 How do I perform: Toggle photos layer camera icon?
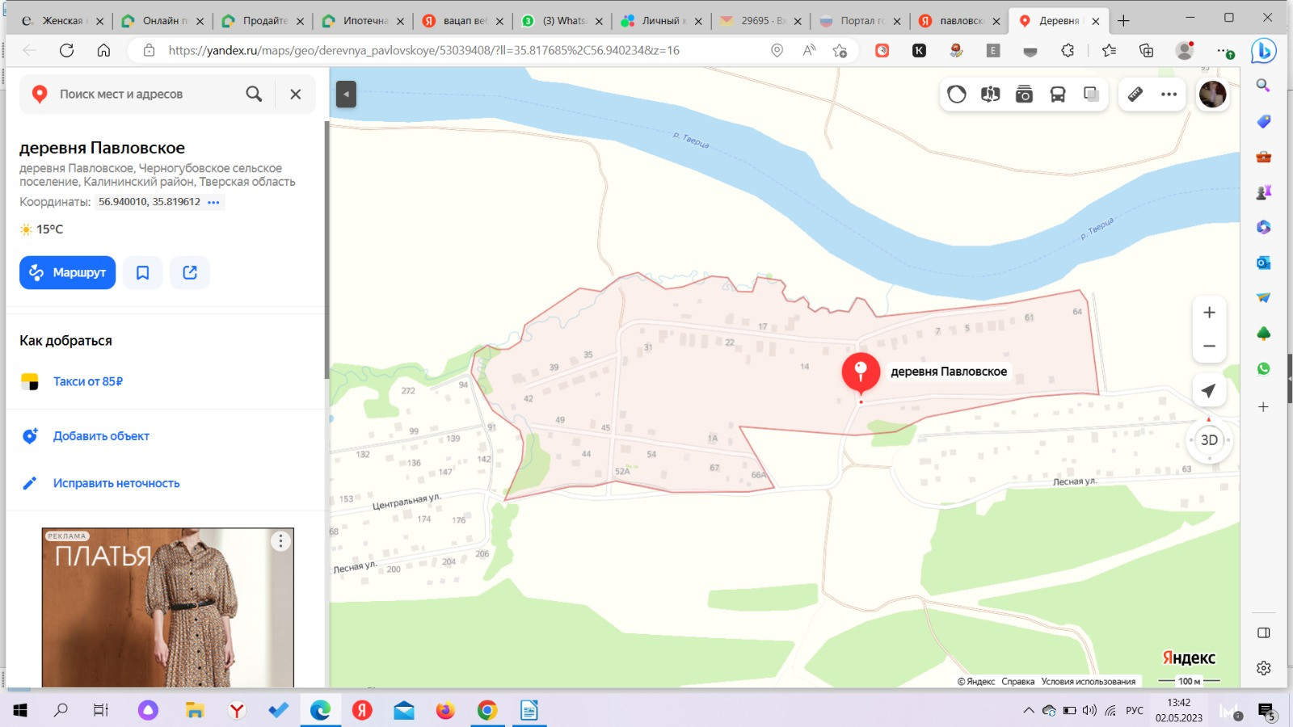1024,95
